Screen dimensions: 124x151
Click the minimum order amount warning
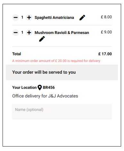click(x=56, y=61)
